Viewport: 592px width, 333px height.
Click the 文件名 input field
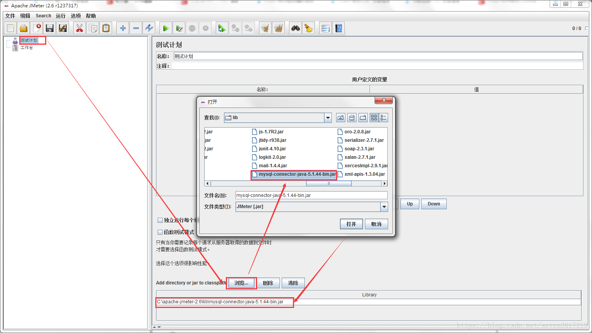point(311,195)
